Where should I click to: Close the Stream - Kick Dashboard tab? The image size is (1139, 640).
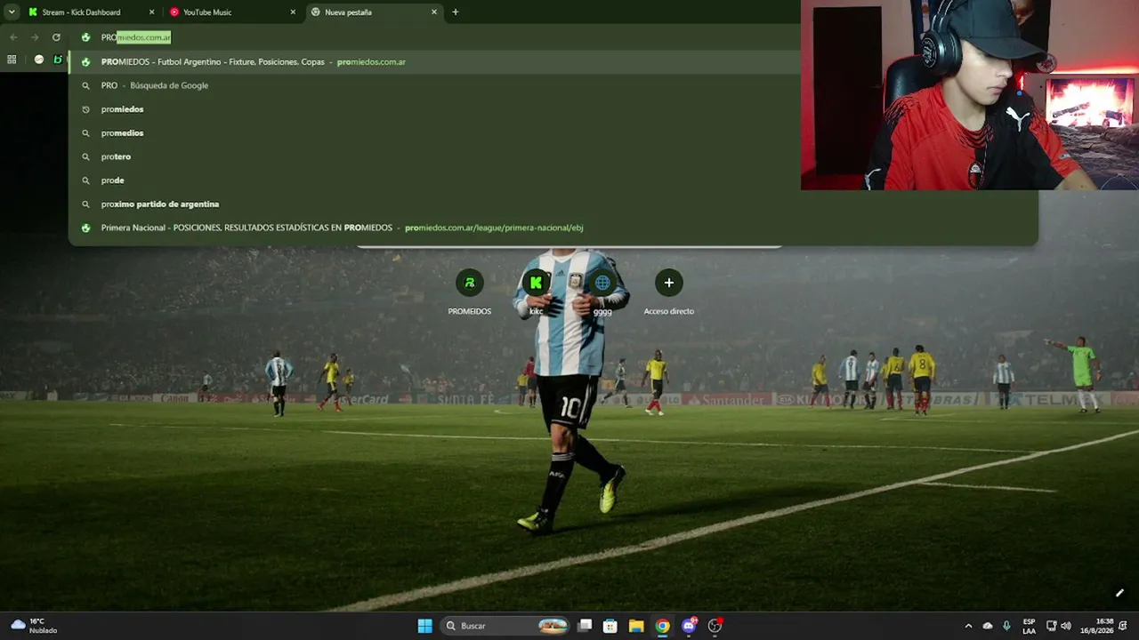(x=151, y=12)
